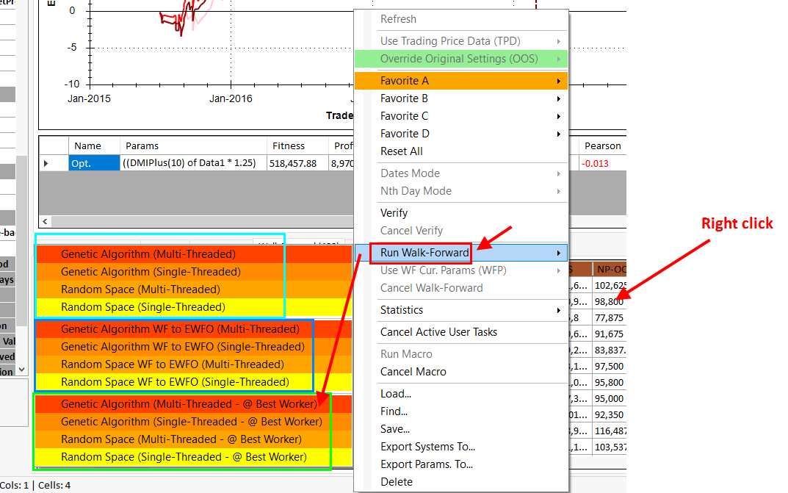This screenshot has height=493, width=788.
Task: Pick Genetic Algorithm WF to EWFO (Multi-Threaded)
Action: coord(180,329)
